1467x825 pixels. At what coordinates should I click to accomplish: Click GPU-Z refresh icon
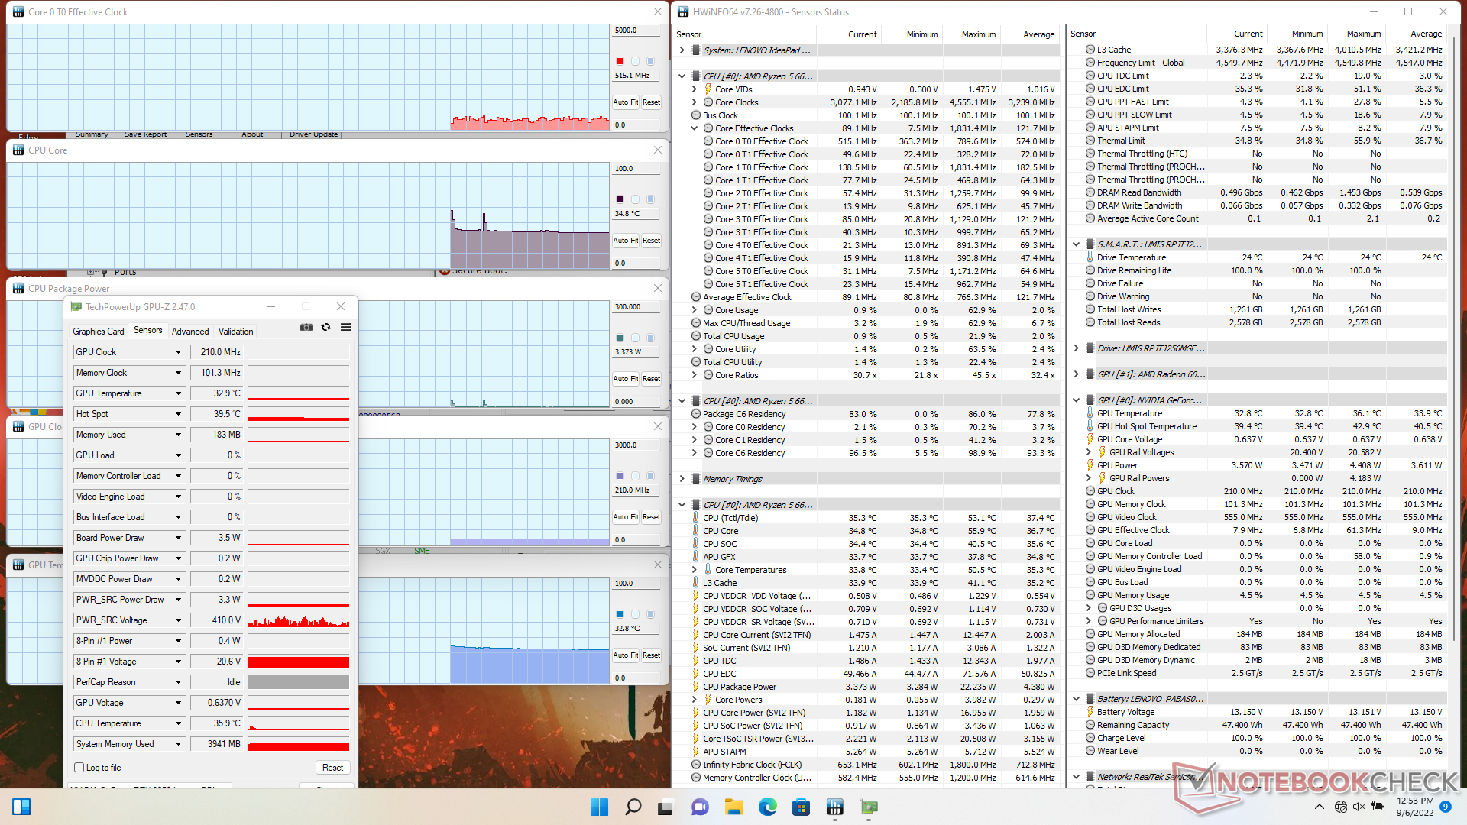326,327
